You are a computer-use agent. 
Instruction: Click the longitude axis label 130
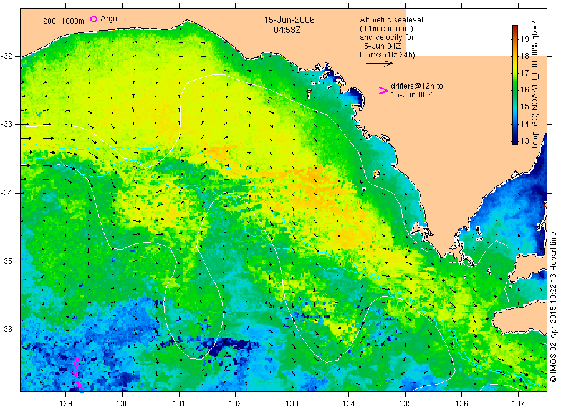pos(122,404)
